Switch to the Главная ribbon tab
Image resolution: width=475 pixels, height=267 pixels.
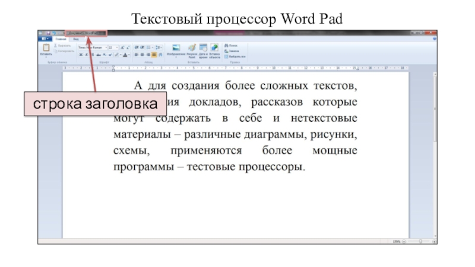click(x=61, y=39)
